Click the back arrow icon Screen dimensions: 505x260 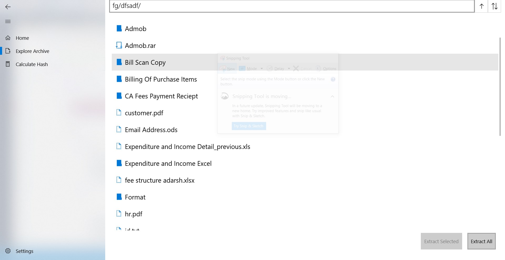click(x=8, y=7)
